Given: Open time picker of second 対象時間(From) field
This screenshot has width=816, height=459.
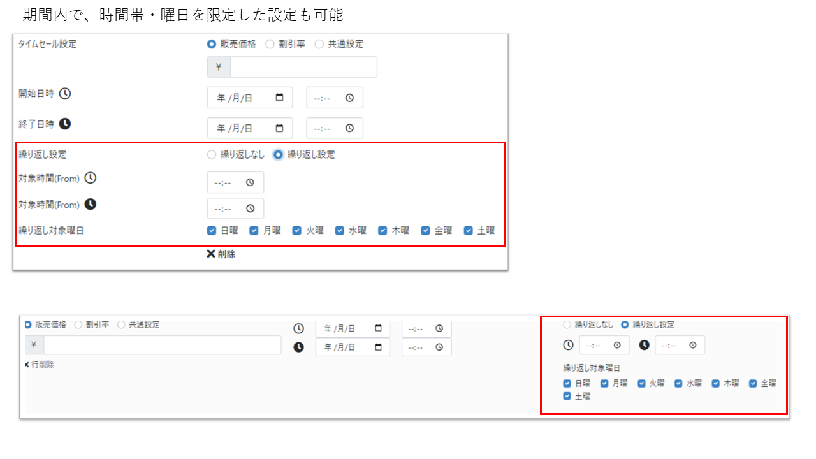Looking at the screenshot, I should pyautogui.click(x=250, y=208).
